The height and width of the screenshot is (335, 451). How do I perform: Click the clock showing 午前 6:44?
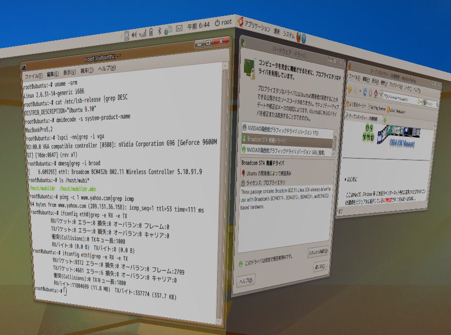[x=198, y=26]
